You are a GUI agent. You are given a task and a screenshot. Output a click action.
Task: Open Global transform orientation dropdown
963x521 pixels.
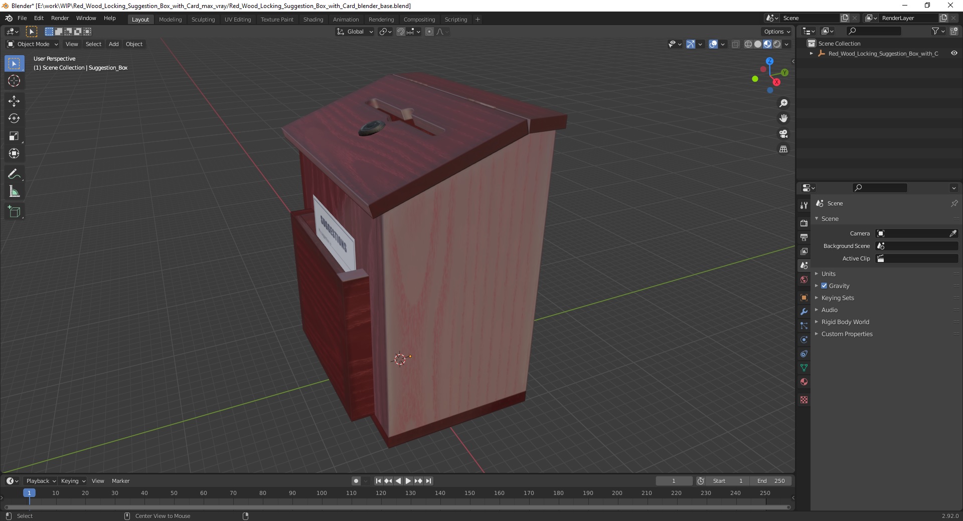[355, 32]
